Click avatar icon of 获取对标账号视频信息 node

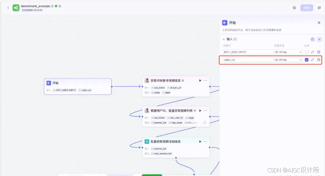[x=147, y=80]
